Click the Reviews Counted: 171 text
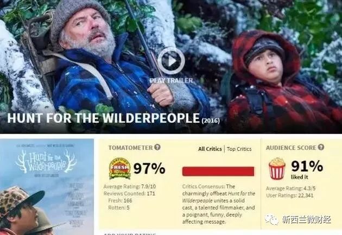This screenshot has width=342, height=235. tap(129, 194)
